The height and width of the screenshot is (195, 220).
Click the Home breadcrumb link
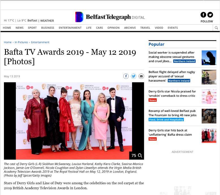[8, 42]
